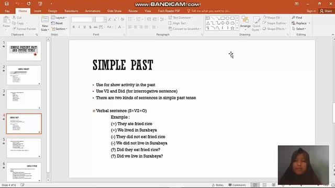Open the Foxit Reader PDF tab
The width and height of the screenshot is (335, 188).
coord(169,11)
